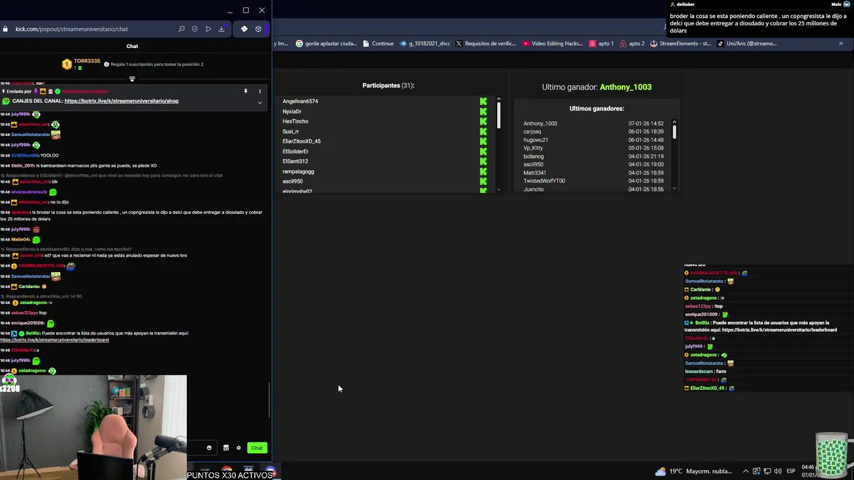Click the participants list scrollbar thumb
Image resolution: width=854 pixels, height=480 pixels.
[498, 115]
